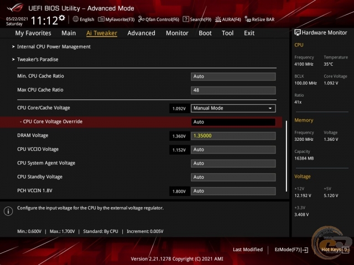Screen dimensions: 354x265
Task: Expand Tweaker's Paradise submenu
Action: tap(38, 60)
